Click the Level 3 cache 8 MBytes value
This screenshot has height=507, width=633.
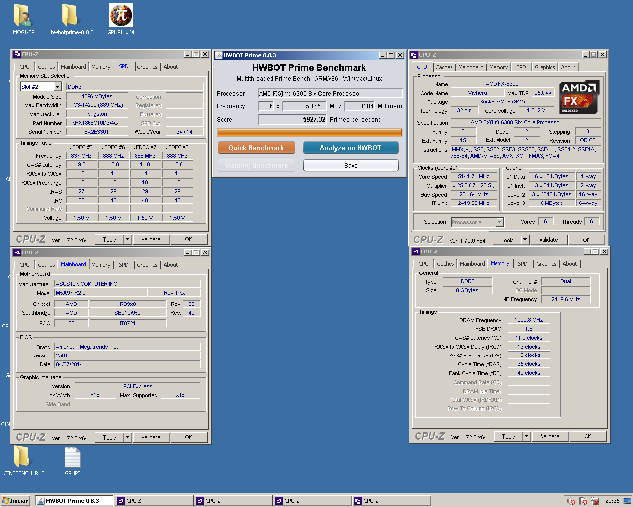(551, 203)
